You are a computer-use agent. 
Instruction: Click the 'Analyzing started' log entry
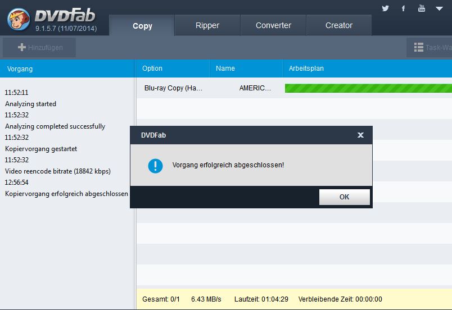(x=30, y=104)
